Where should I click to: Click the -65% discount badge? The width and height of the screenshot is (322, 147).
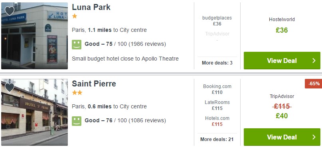(313, 83)
